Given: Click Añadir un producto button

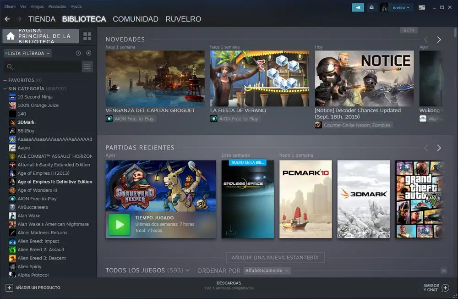Looking at the screenshot, I should click(33, 288).
